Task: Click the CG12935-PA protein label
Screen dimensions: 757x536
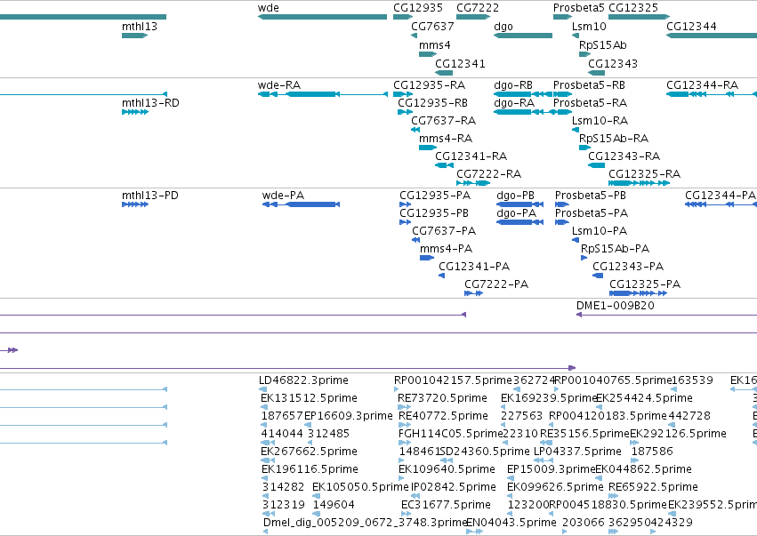Action: (x=435, y=196)
